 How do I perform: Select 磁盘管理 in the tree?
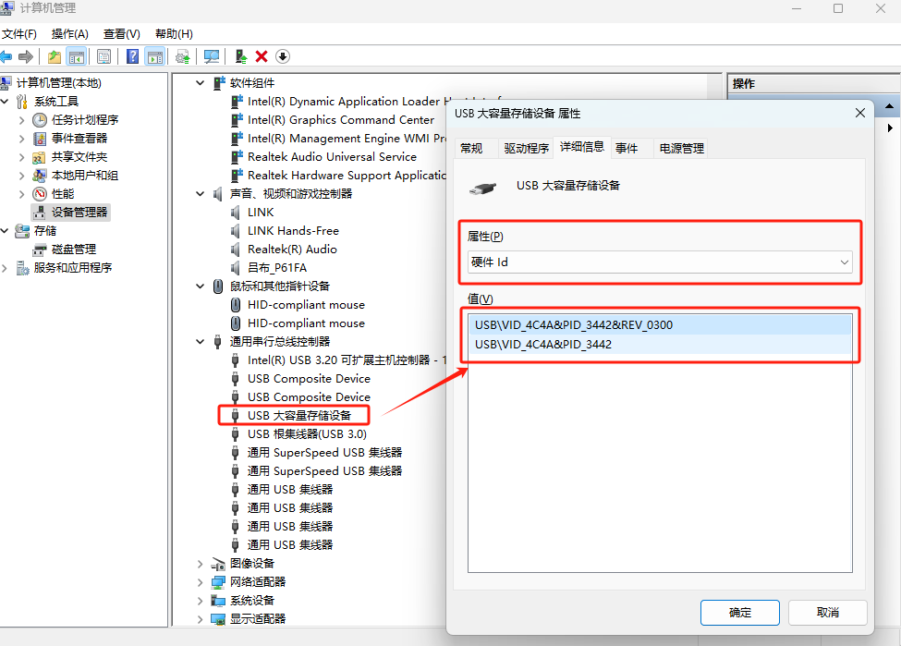tap(74, 249)
